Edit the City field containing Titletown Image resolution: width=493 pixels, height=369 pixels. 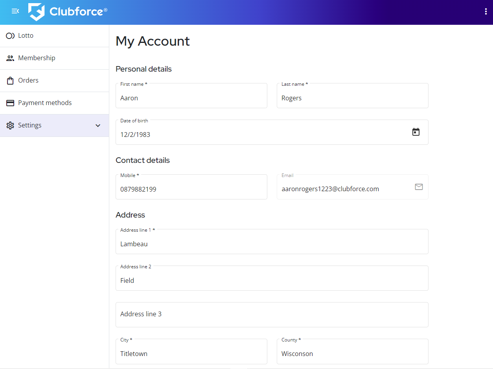point(191,354)
